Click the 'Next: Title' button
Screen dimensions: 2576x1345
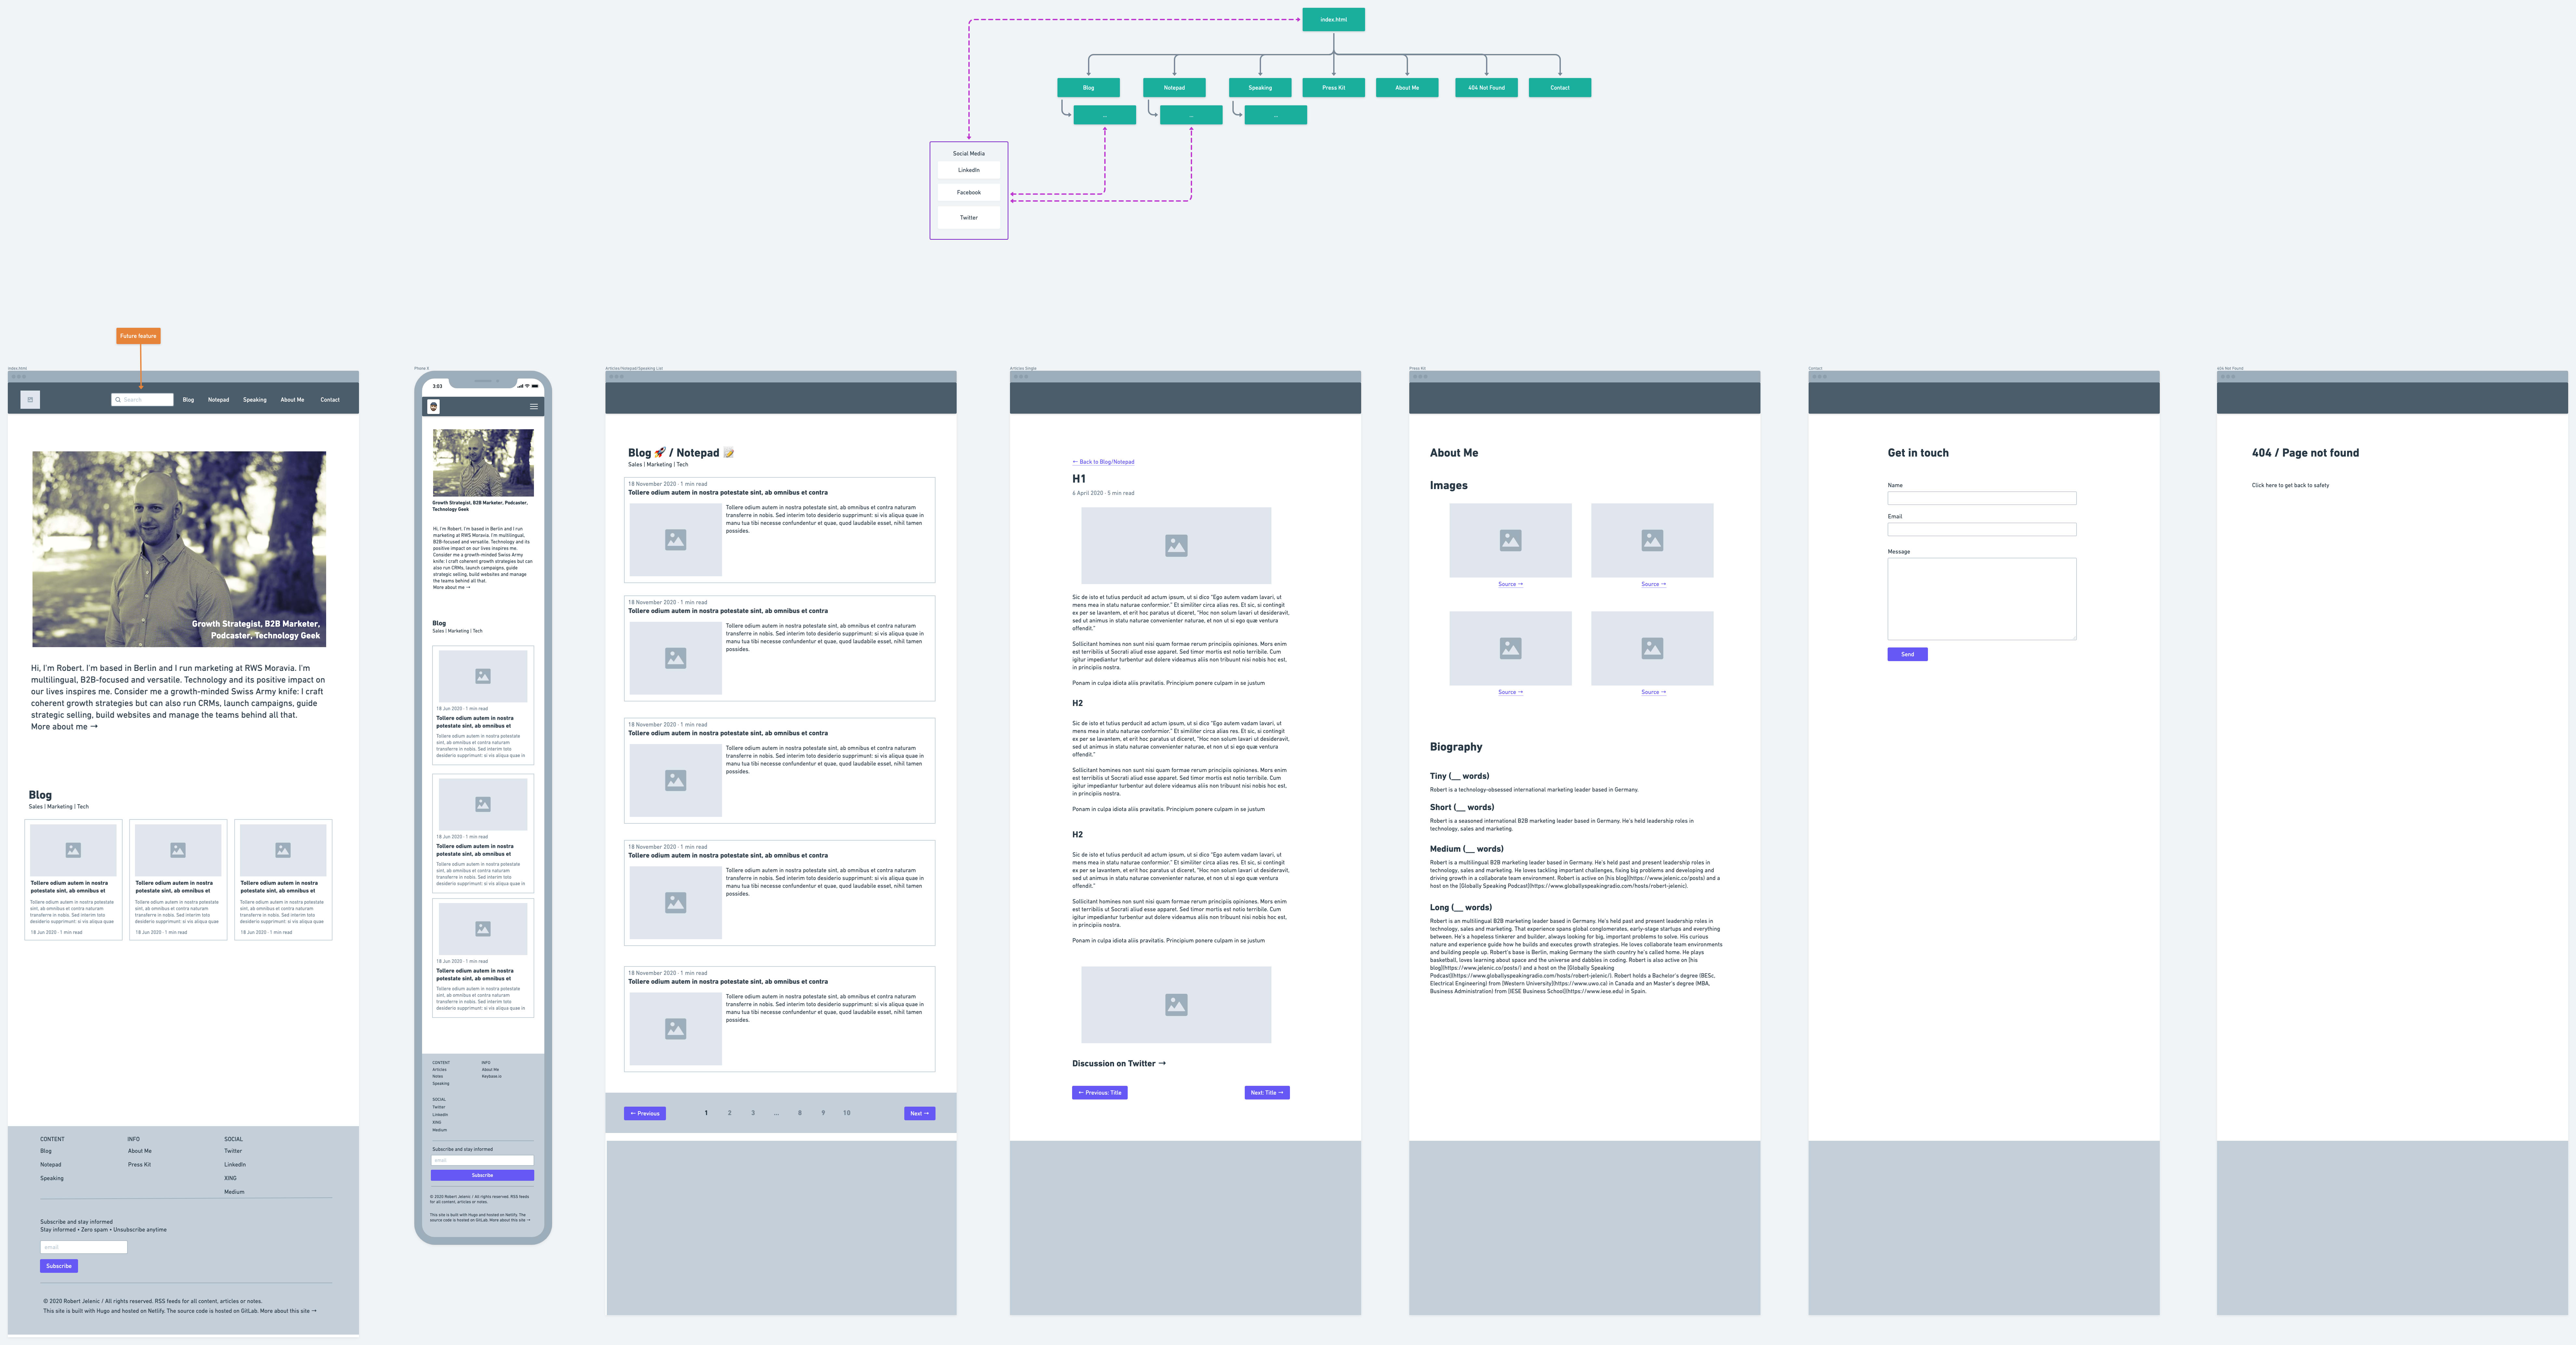1267,1093
